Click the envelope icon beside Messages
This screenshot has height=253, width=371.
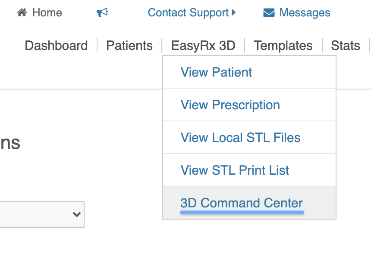point(269,13)
